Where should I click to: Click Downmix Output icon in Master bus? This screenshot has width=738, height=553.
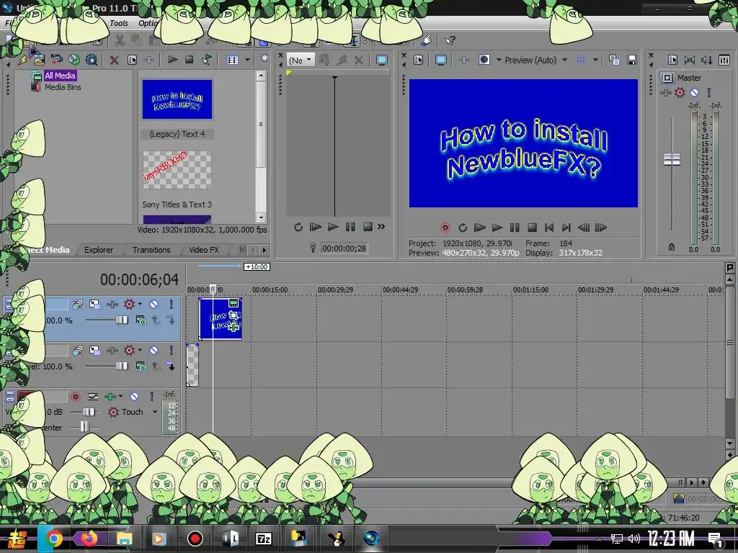tap(690, 60)
